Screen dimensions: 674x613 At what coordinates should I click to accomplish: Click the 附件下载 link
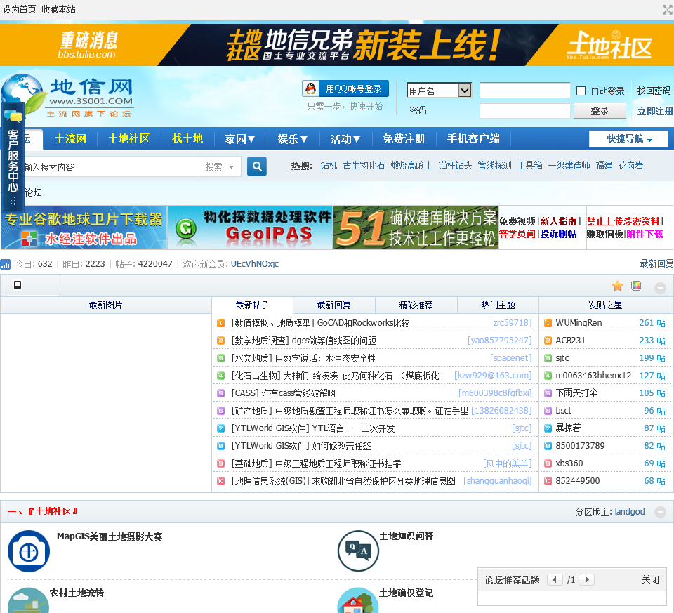tap(645, 234)
